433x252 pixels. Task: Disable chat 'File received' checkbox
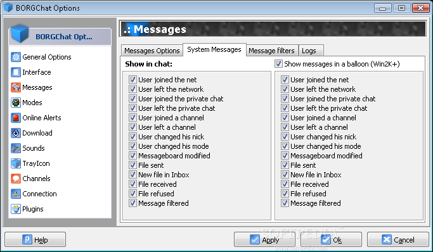[132, 184]
